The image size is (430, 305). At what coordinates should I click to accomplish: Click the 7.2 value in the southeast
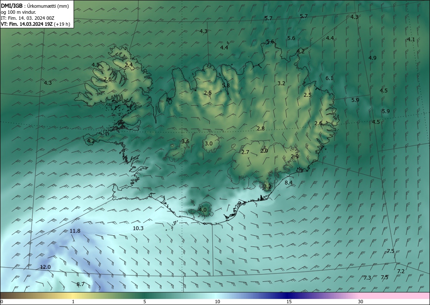click(401, 271)
